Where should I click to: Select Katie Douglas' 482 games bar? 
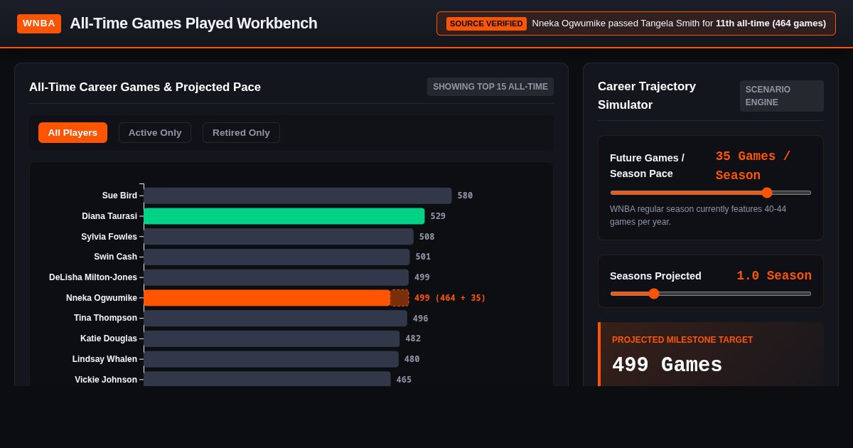coord(272,338)
